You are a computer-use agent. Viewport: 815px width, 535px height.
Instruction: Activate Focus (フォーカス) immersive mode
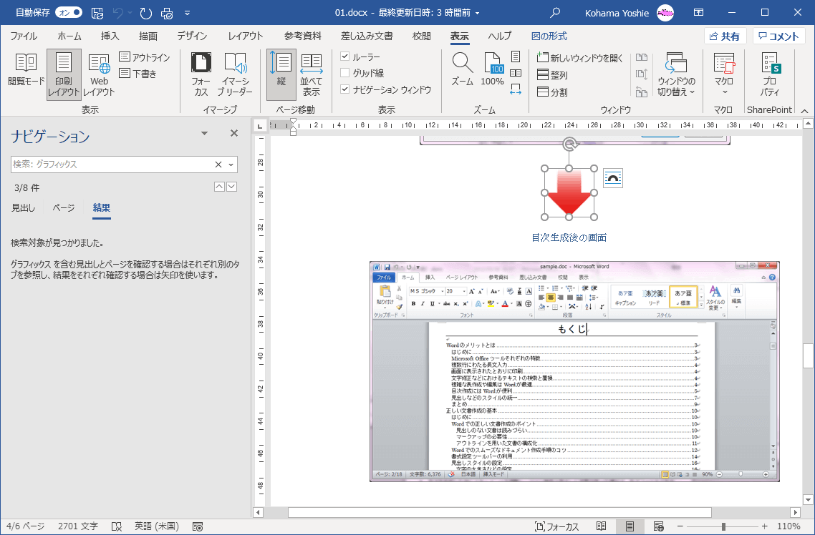[x=201, y=74]
